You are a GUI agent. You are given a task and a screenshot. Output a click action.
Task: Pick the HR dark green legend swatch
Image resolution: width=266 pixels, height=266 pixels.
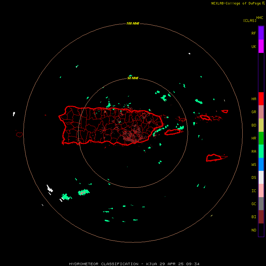pos(261,138)
